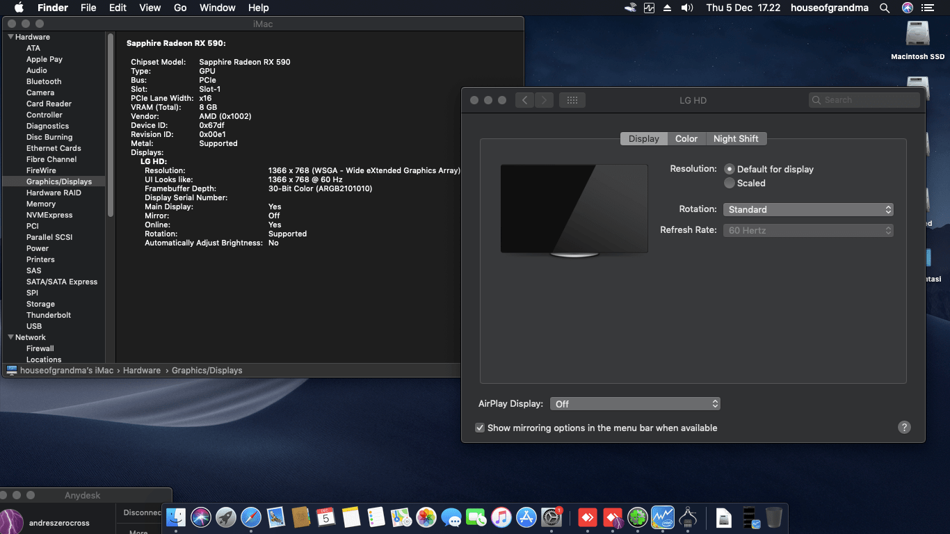Open FaceTime app in the Dock
Viewport: 950px width, 534px height.
click(476, 517)
